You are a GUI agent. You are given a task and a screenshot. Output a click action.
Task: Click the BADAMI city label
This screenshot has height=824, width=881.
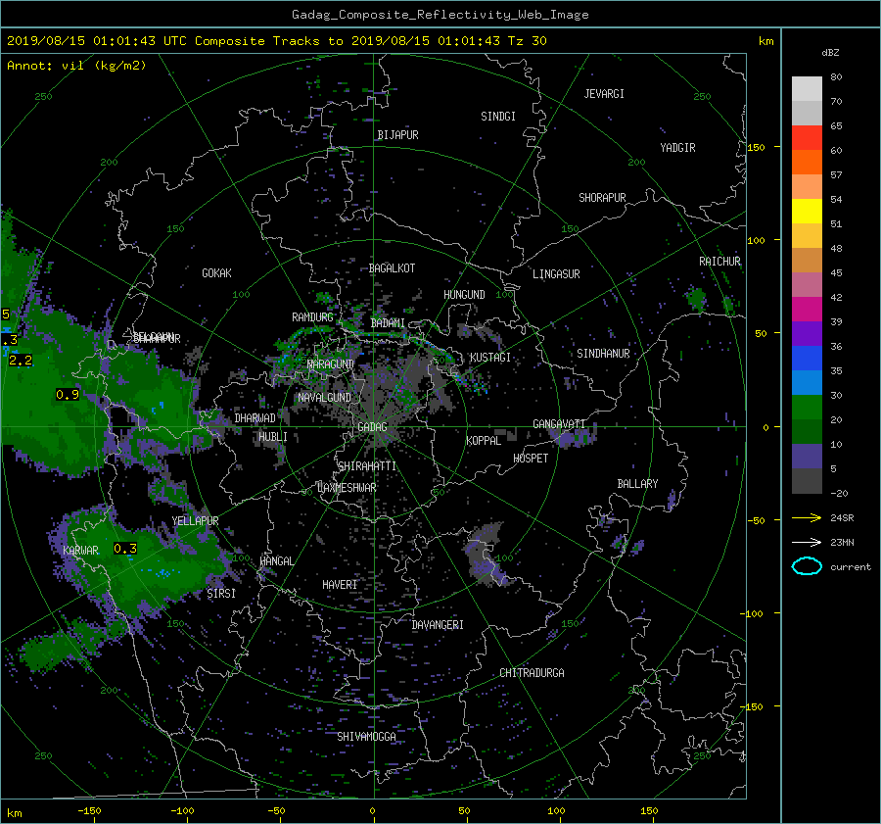[x=388, y=323]
